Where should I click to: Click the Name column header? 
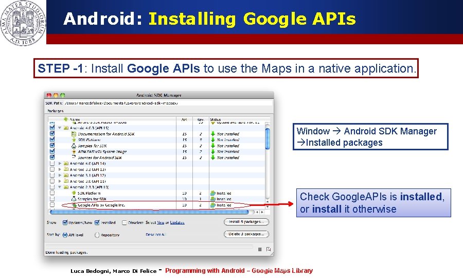112,119
